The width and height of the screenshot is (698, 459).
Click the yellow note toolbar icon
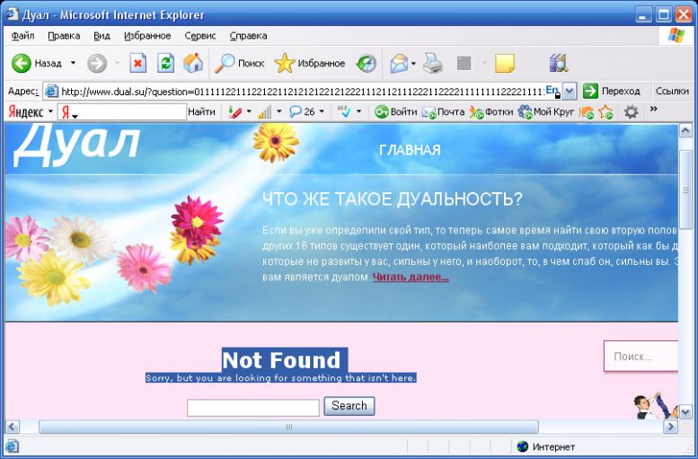(x=504, y=63)
